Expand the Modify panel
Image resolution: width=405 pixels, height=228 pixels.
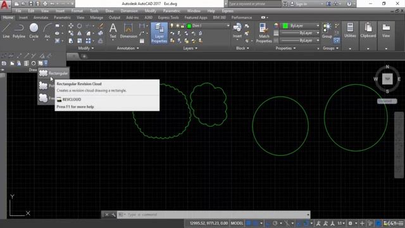point(86,48)
